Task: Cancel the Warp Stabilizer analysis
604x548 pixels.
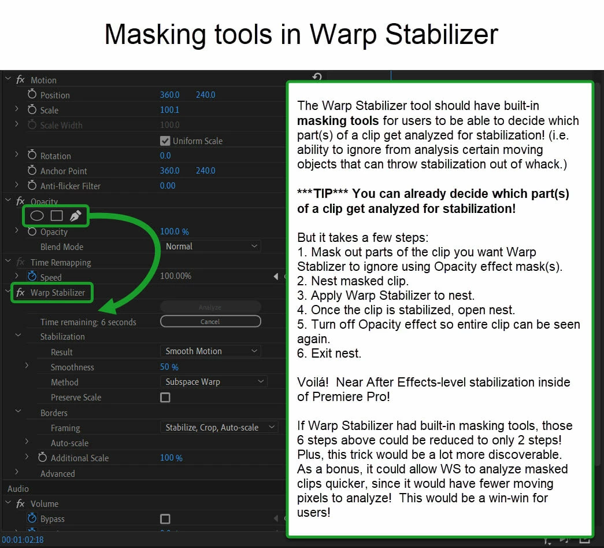Action: [210, 321]
